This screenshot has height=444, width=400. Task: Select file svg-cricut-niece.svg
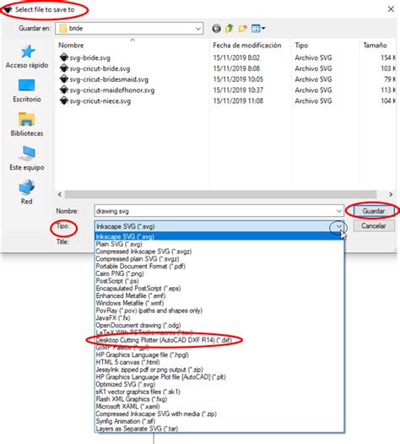coord(95,101)
